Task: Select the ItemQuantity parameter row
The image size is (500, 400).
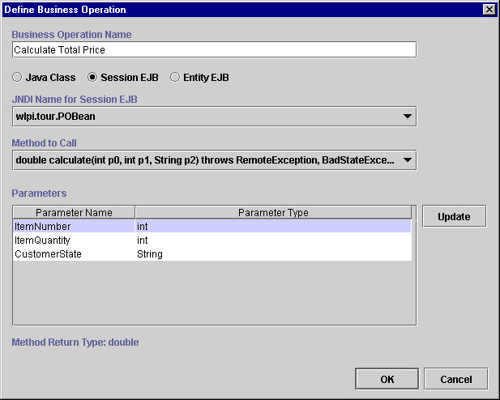Action: [212, 240]
